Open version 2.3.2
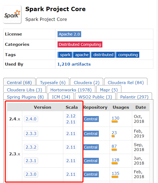 coord(31,147)
